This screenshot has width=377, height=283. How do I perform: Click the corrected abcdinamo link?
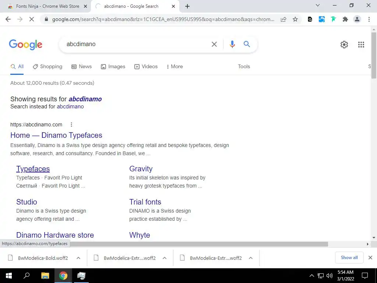pos(85,99)
